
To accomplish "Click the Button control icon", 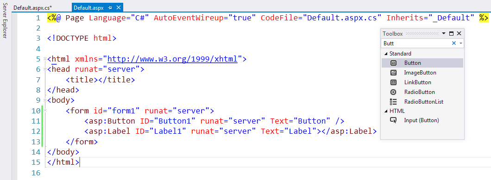I will [394, 63].
